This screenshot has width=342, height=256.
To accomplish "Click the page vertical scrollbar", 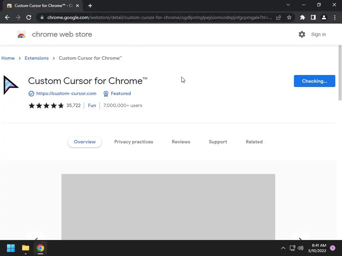I will 340,73.
